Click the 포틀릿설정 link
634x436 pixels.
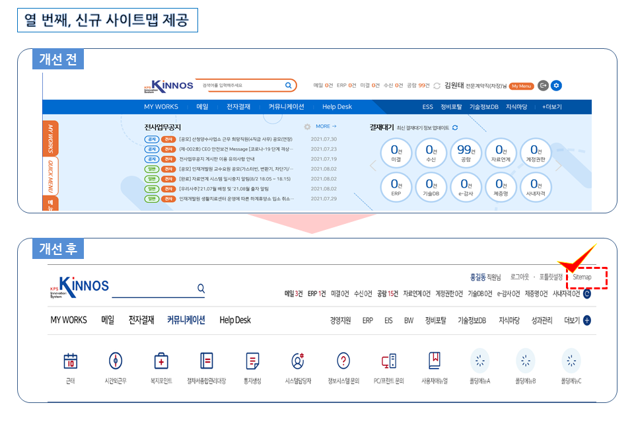click(x=551, y=277)
